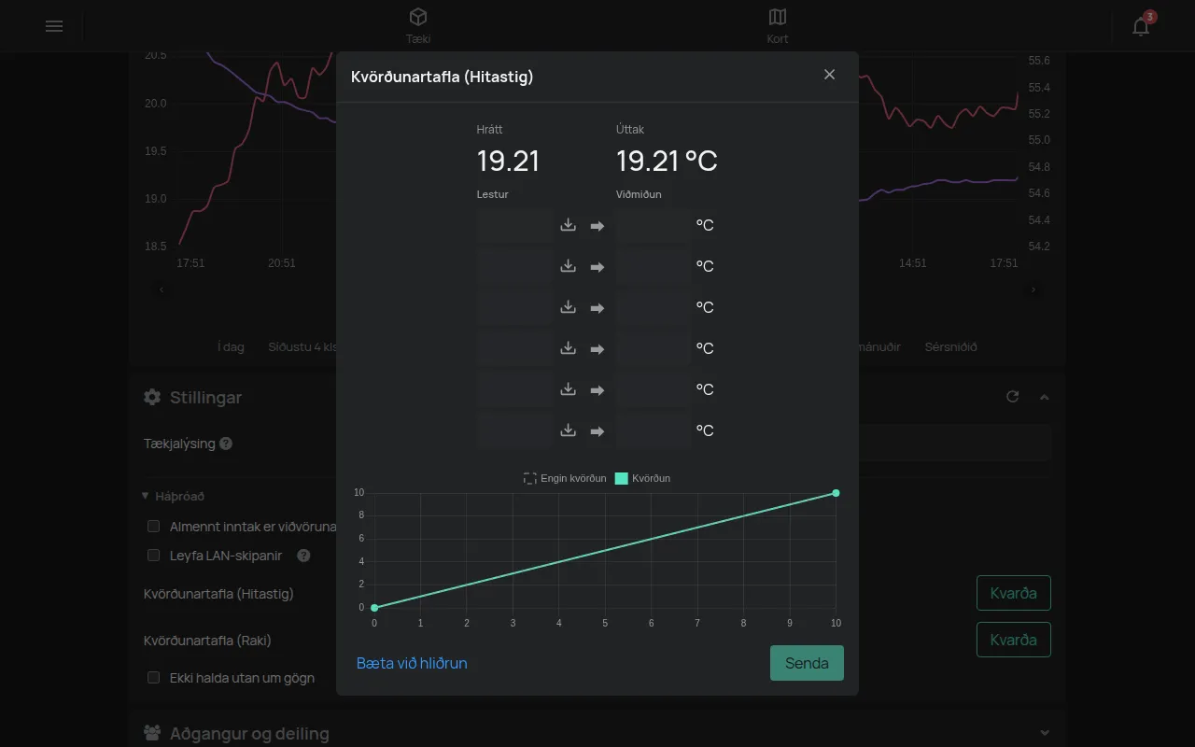The width and height of the screenshot is (1195, 747).
Task: Click the third row capture reading icon
Action: tap(568, 307)
